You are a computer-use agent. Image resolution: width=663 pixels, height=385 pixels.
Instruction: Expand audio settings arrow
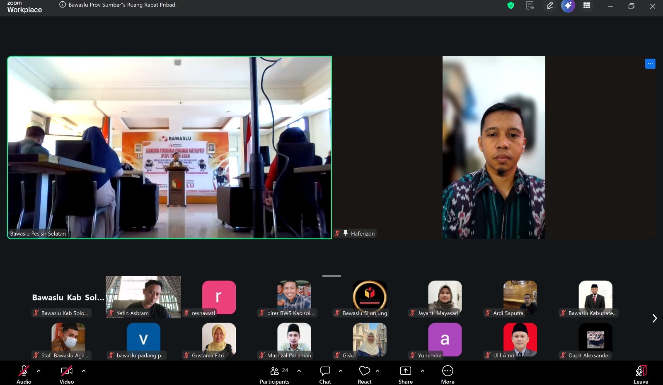(39, 371)
